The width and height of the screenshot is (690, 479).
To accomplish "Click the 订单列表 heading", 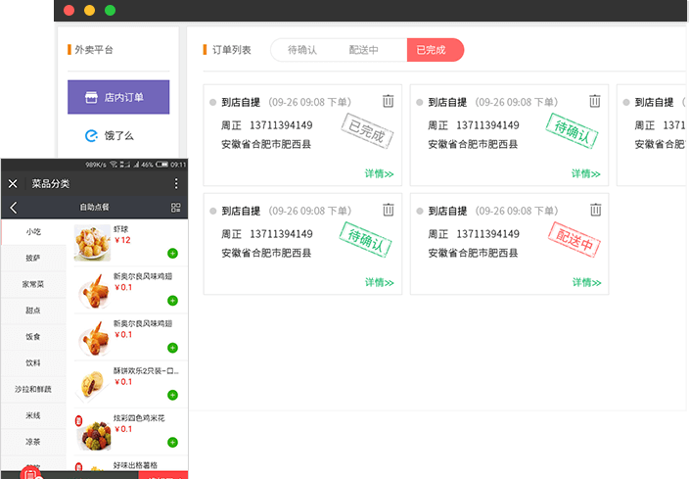I will 231,50.
